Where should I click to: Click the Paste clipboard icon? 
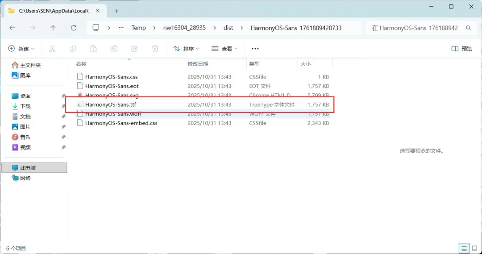[x=93, y=49]
